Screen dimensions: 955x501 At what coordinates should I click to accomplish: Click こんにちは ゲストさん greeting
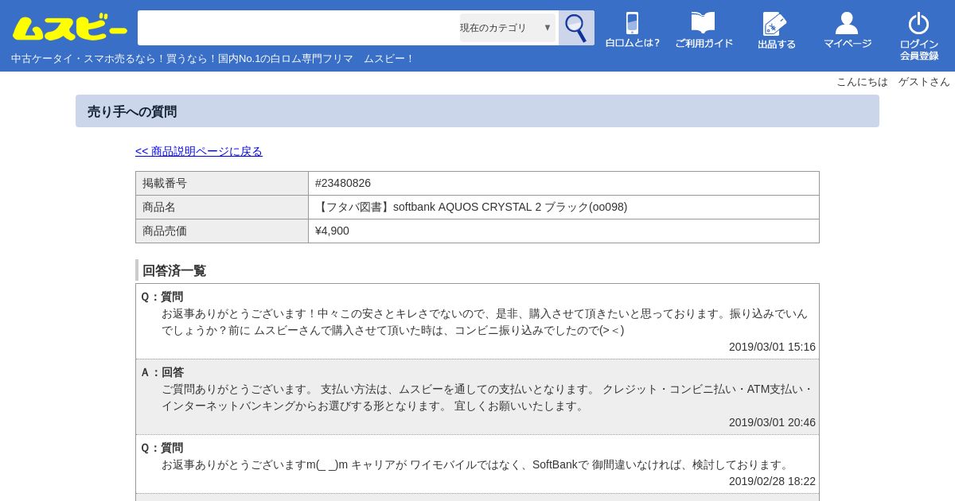(x=893, y=82)
